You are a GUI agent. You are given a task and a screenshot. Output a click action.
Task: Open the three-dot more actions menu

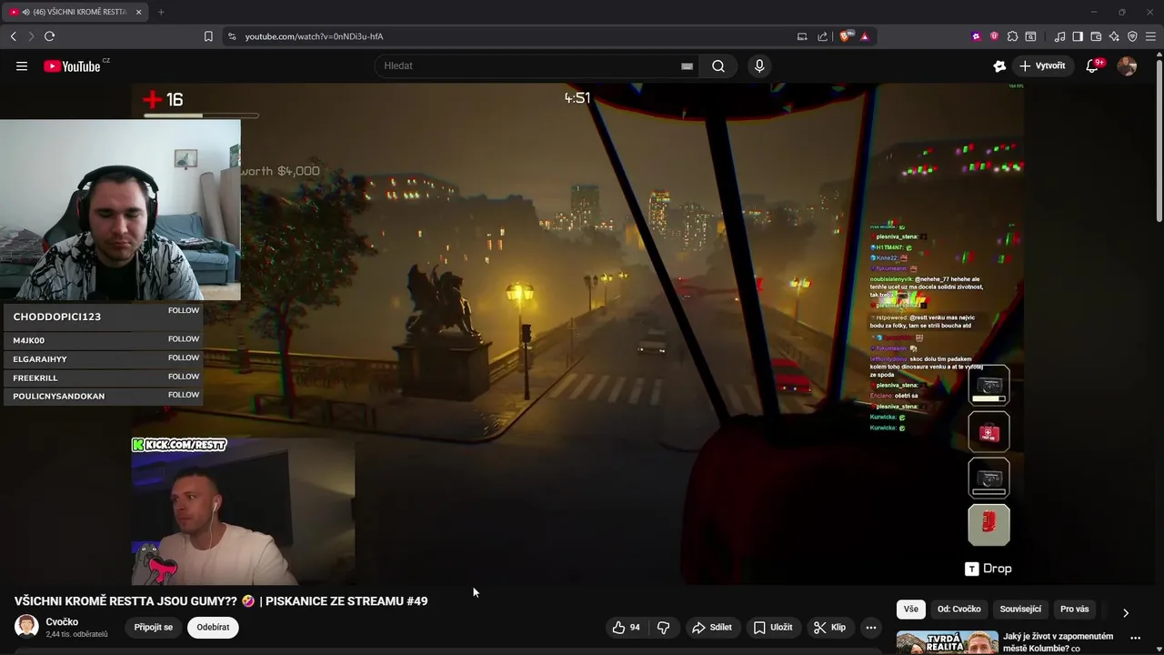pyautogui.click(x=871, y=627)
